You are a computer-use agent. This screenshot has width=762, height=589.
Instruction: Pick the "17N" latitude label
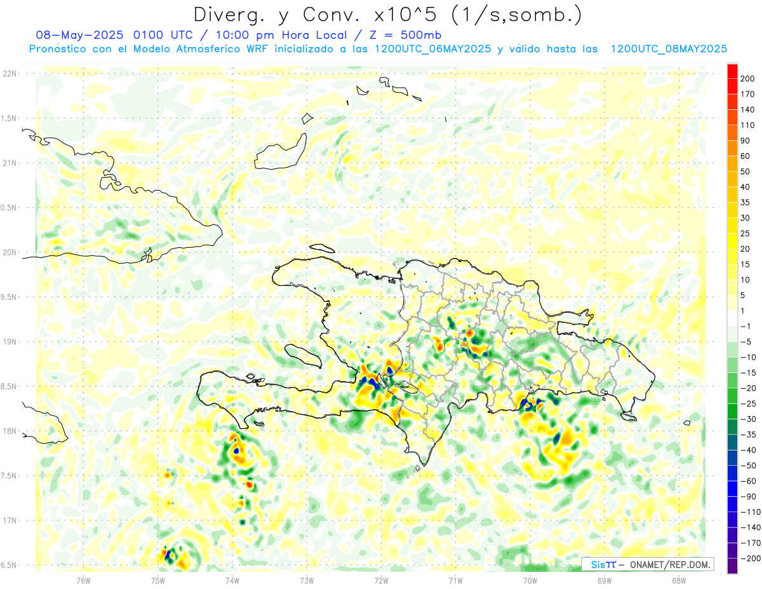point(9,520)
